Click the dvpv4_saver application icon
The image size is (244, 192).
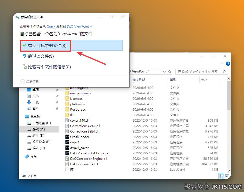67,148
